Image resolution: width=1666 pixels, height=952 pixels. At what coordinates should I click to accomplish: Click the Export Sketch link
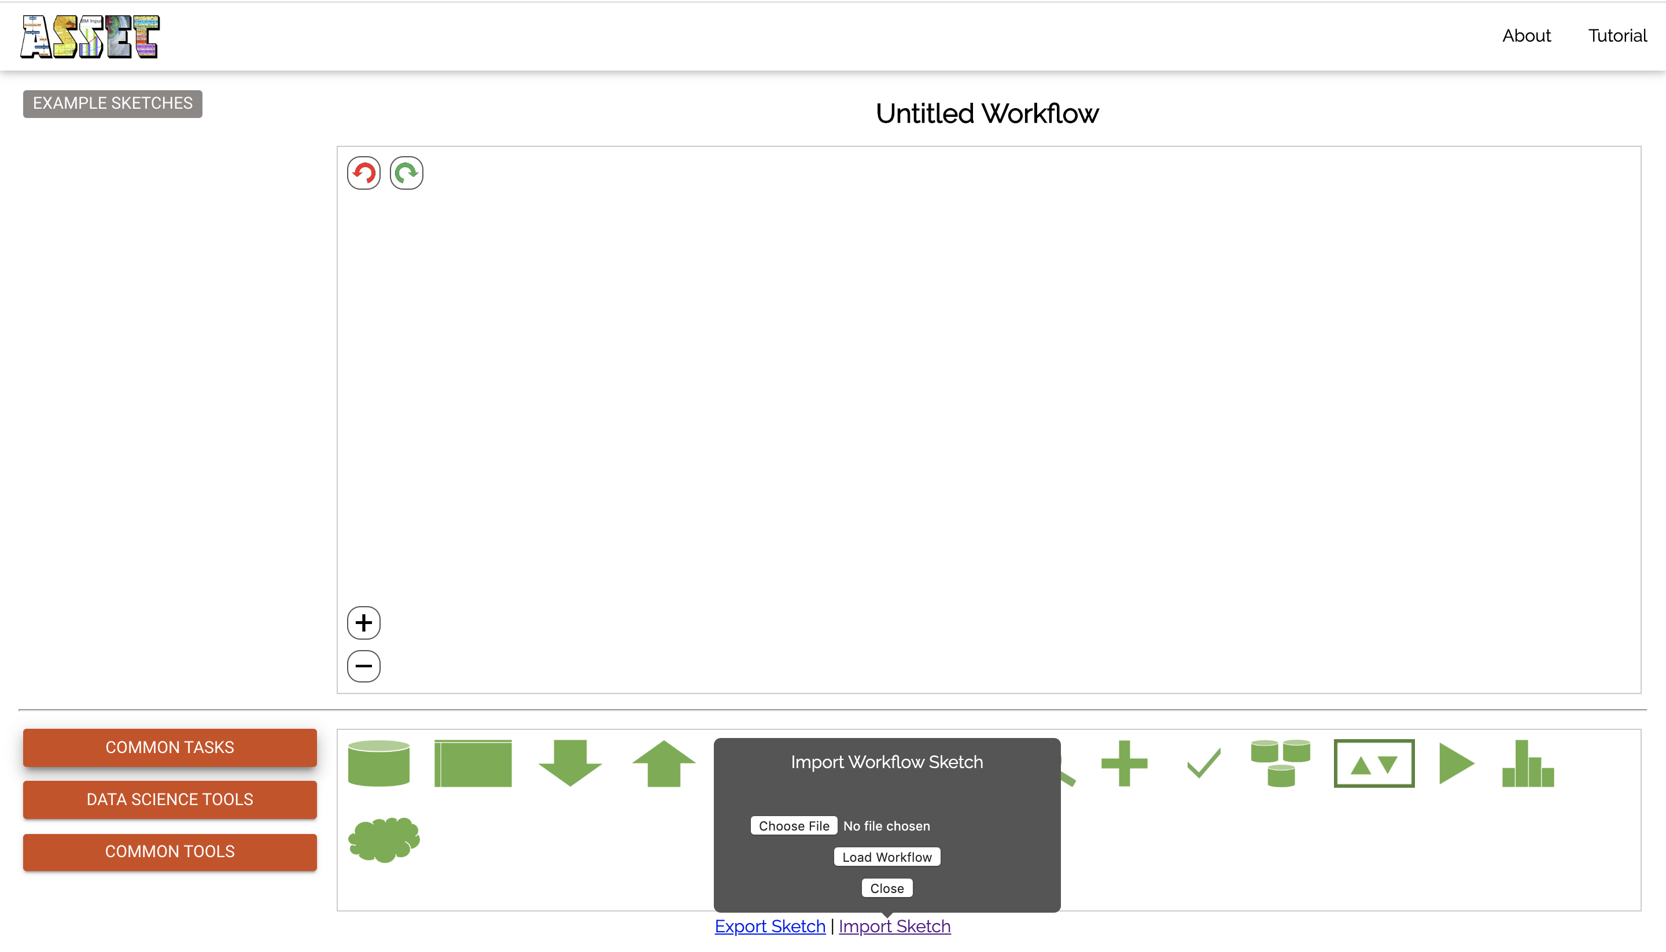pos(769,926)
